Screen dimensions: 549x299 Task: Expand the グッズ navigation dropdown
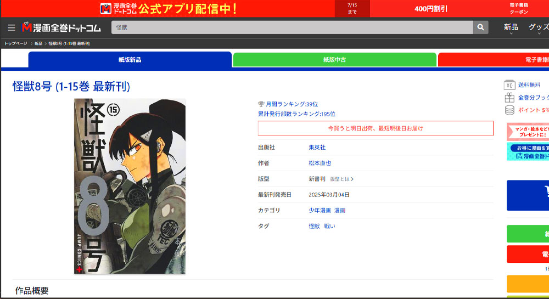tap(539, 28)
